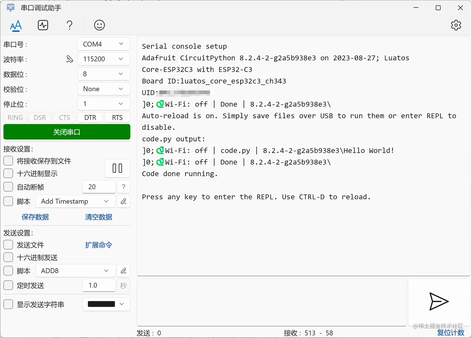The width and height of the screenshot is (472, 338).
Task: Click 复位计数 link
Action: click(x=451, y=333)
